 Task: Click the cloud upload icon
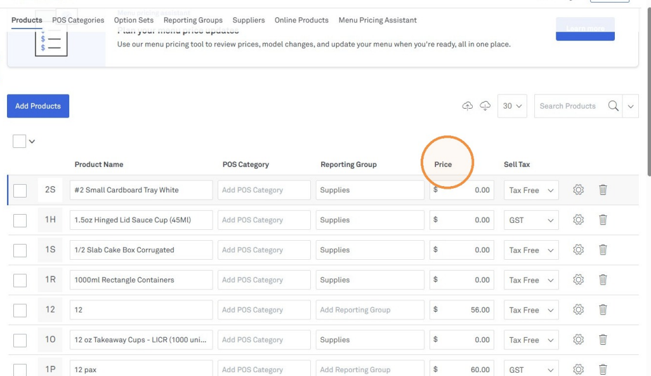pos(468,106)
